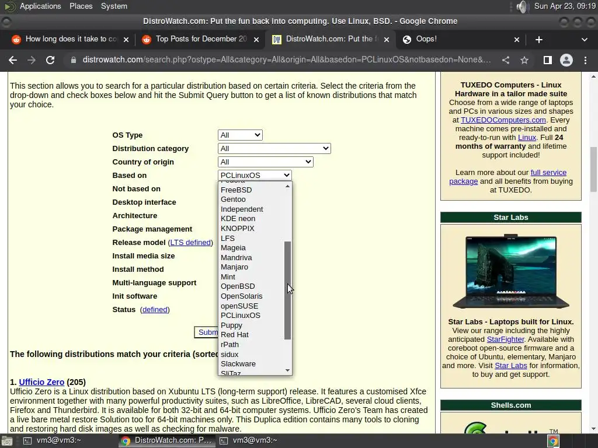
Task: Open the StarFighter link
Action: pos(505,339)
